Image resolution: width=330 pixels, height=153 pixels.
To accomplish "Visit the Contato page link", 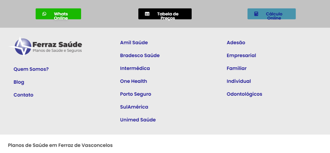I will tap(23, 95).
